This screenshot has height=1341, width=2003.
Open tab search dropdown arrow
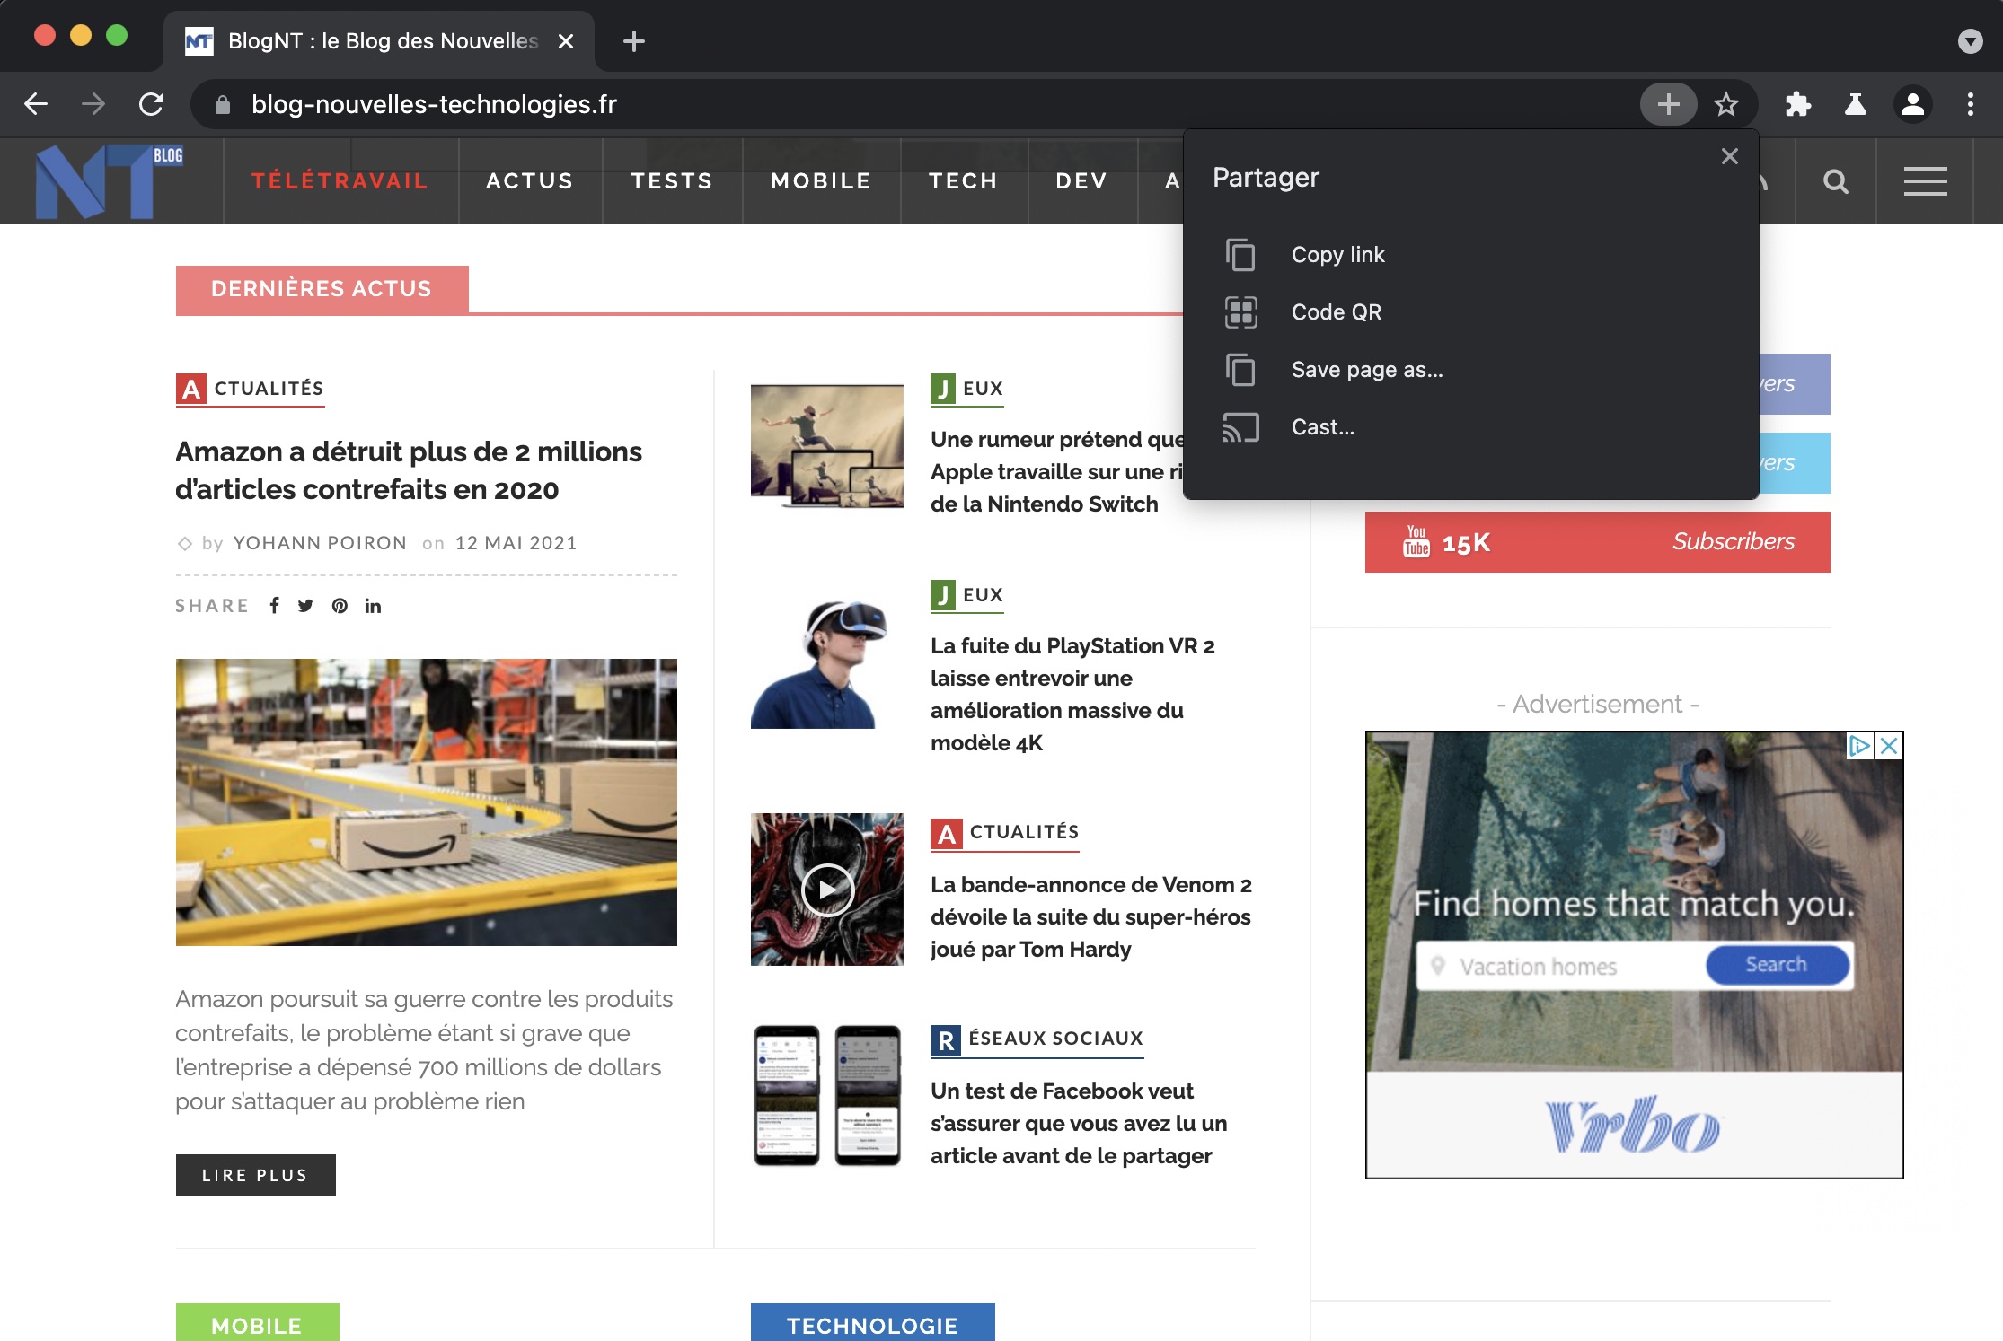point(1970,41)
